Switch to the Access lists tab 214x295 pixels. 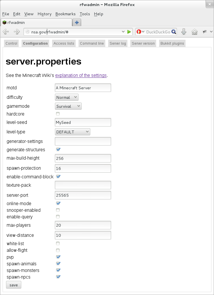64,44
